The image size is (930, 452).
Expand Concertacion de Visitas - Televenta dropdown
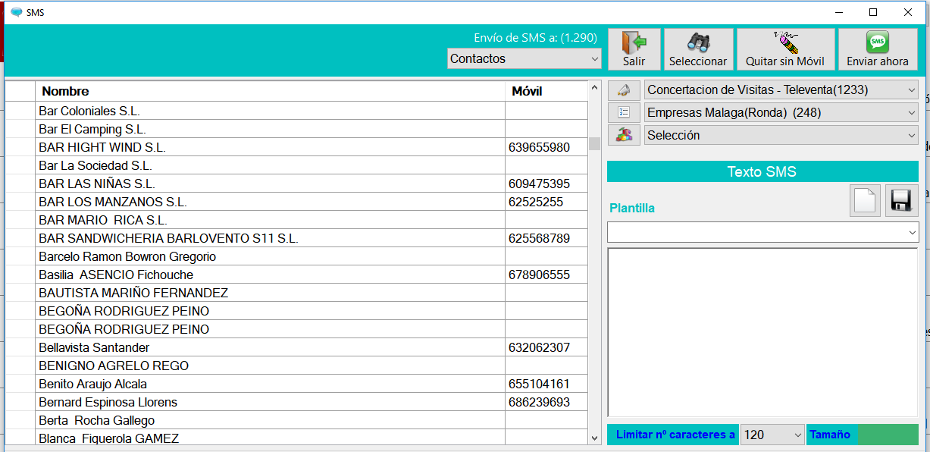click(781, 90)
